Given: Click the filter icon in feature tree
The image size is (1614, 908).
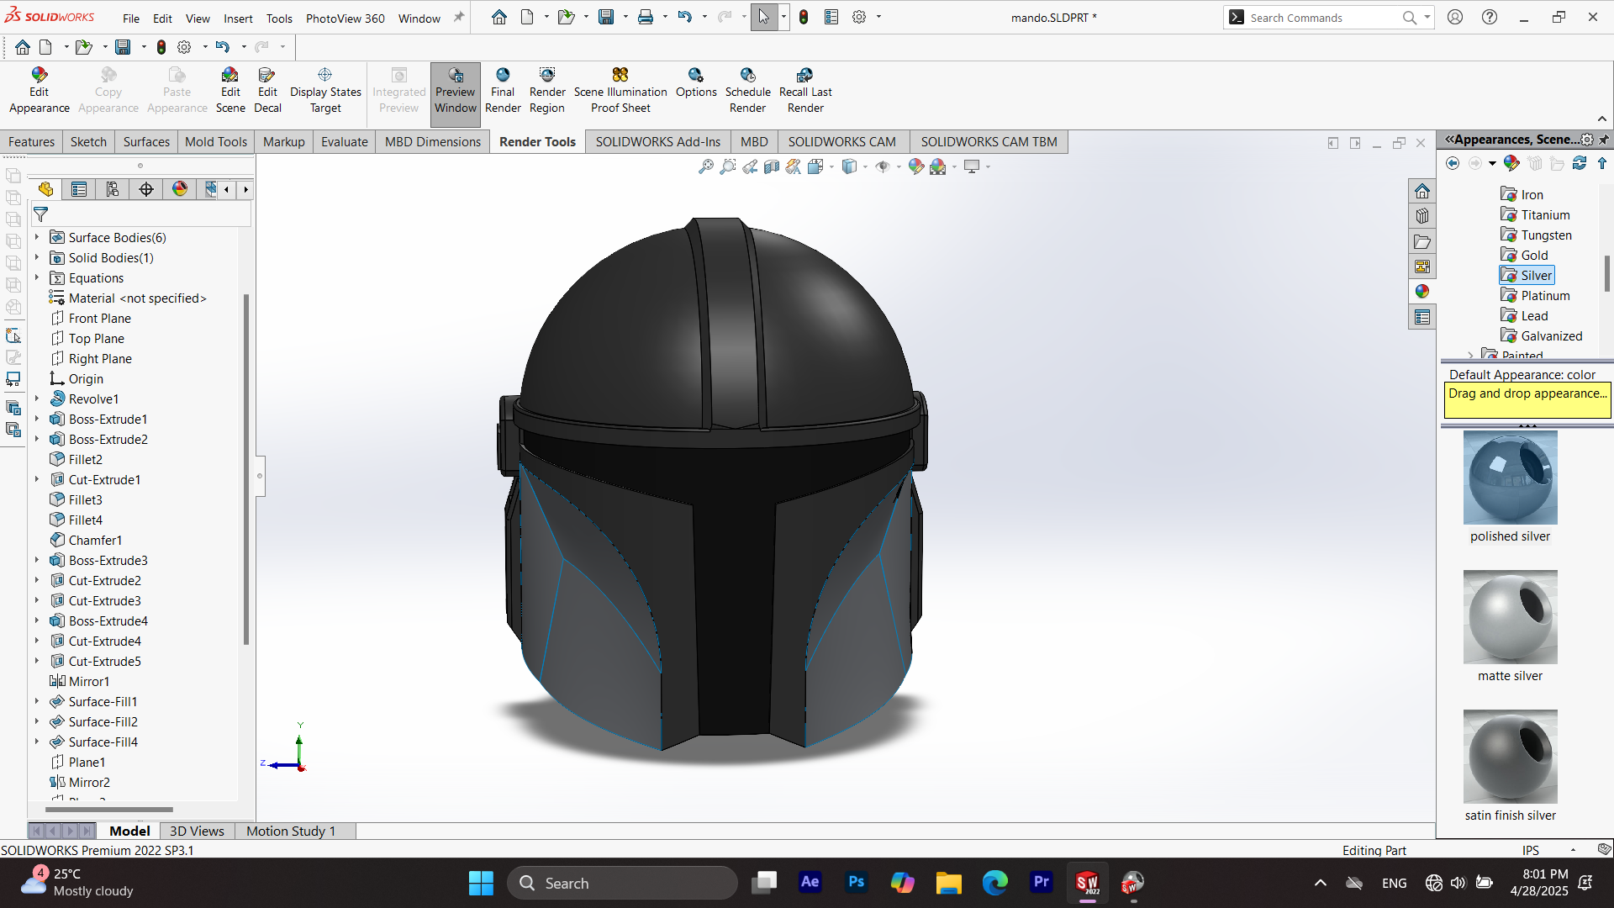Looking at the screenshot, I should pyautogui.click(x=40, y=214).
